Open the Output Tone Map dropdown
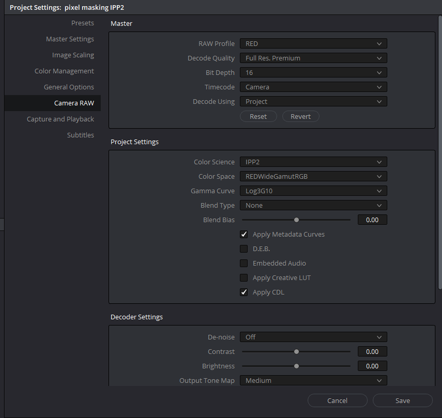Image resolution: width=442 pixels, height=418 pixels. 313,380
